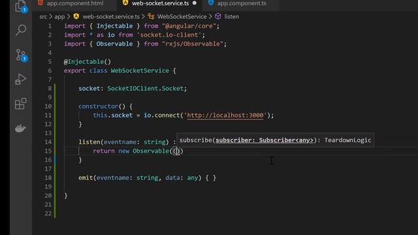
Task: Switch to web-socket.service.ts tab
Action: tap(160, 3)
